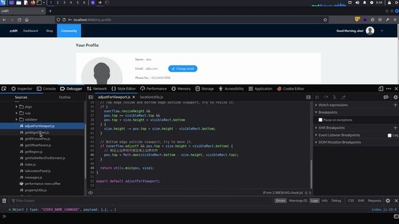The width and height of the screenshot is (399, 224).
Task: Open getAlignOffset.js in the source tree
Action: 37,133
